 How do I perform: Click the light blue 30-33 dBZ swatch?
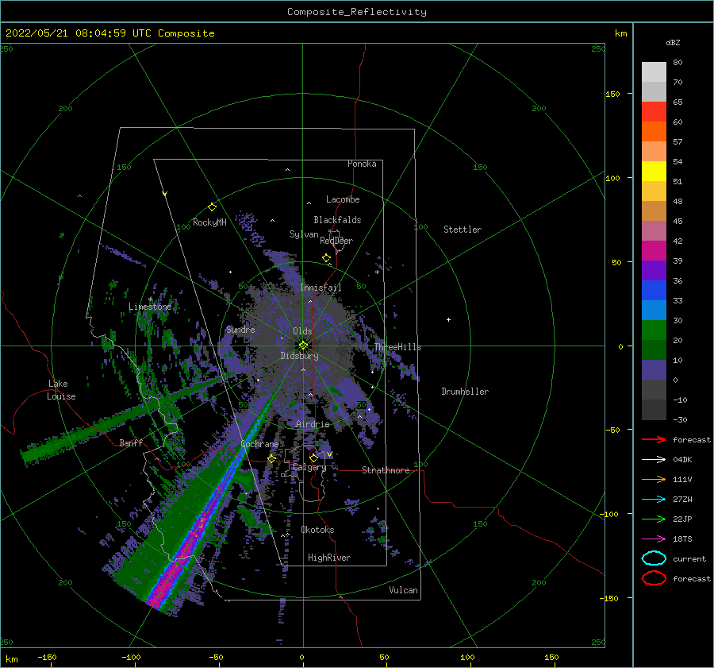coord(654,311)
